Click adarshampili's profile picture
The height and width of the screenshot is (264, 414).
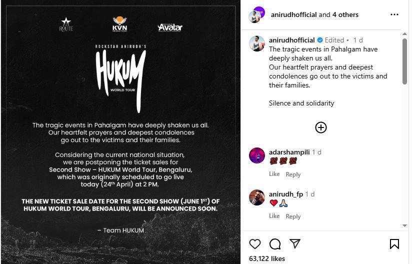tap(256, 155)
